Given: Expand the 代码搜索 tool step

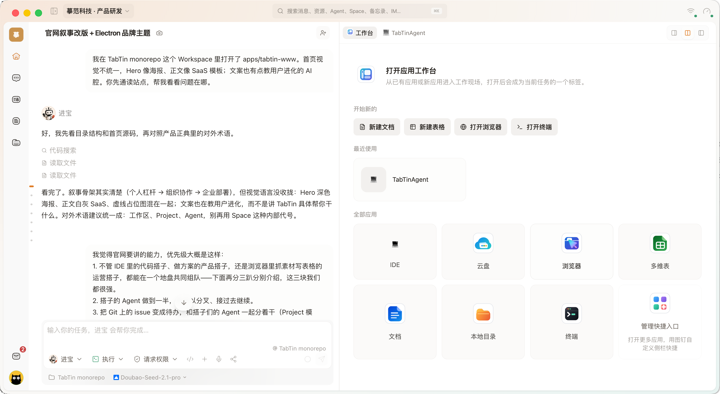Looking at the screenshot, I should (59, 150).
